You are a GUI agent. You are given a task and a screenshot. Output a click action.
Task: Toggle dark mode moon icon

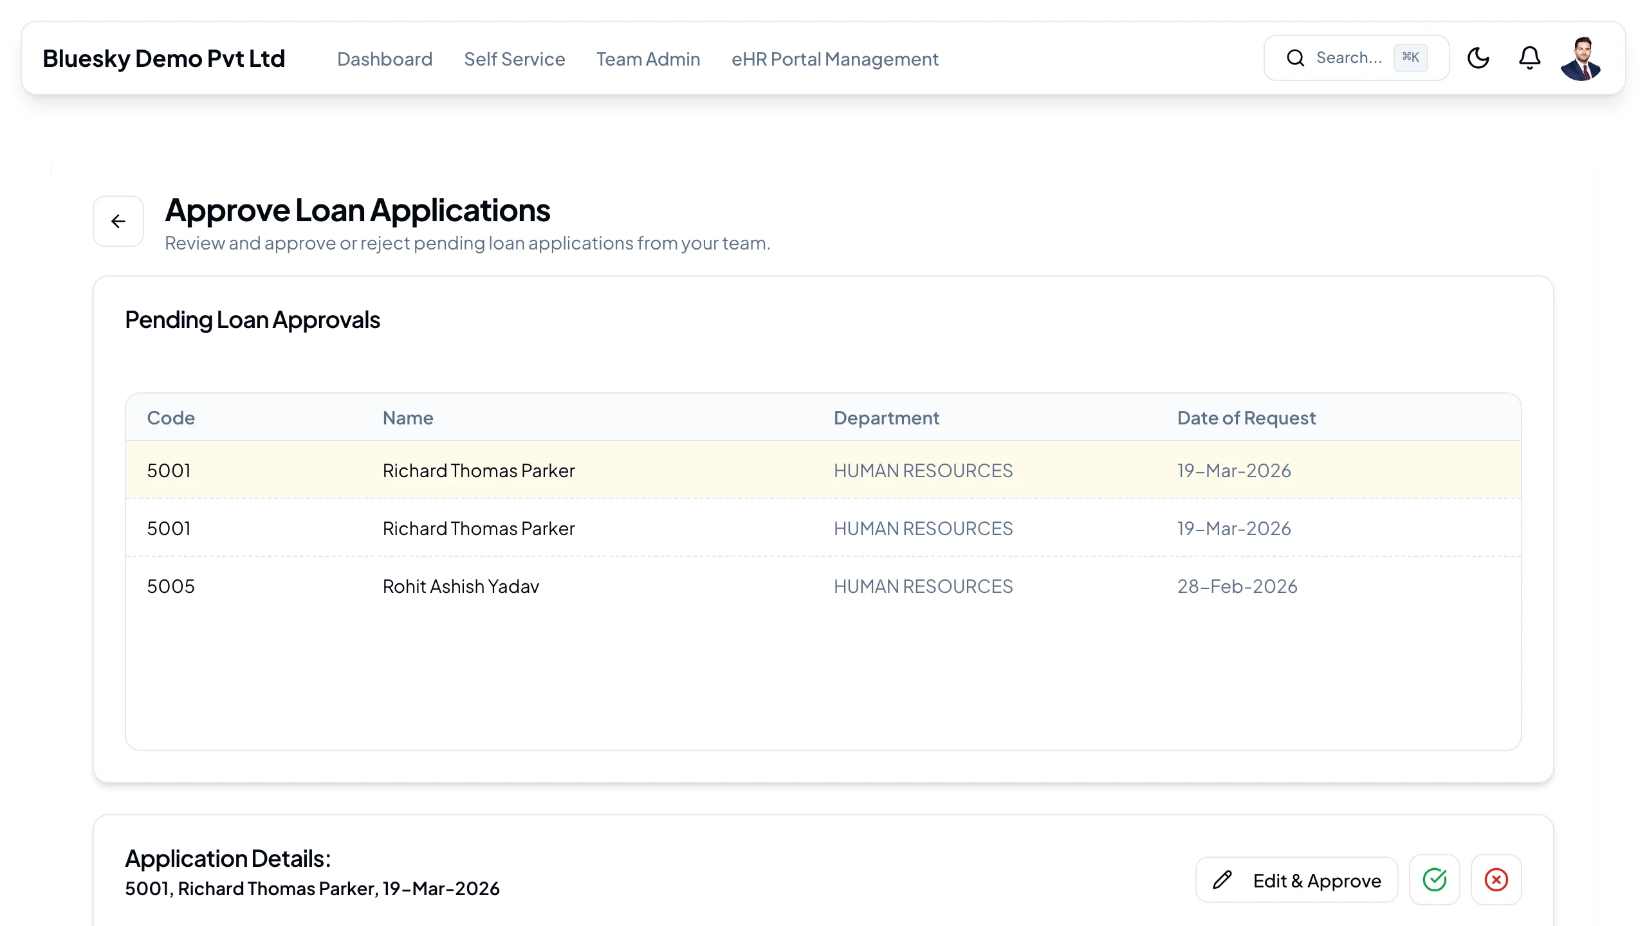1478,59
